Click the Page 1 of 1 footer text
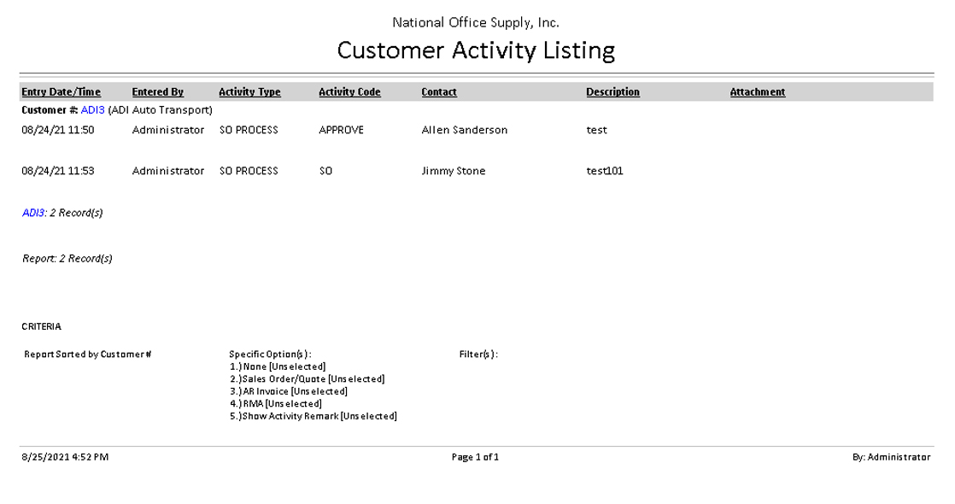The height and width of the screenshot is (504, 955). point(475,457)
